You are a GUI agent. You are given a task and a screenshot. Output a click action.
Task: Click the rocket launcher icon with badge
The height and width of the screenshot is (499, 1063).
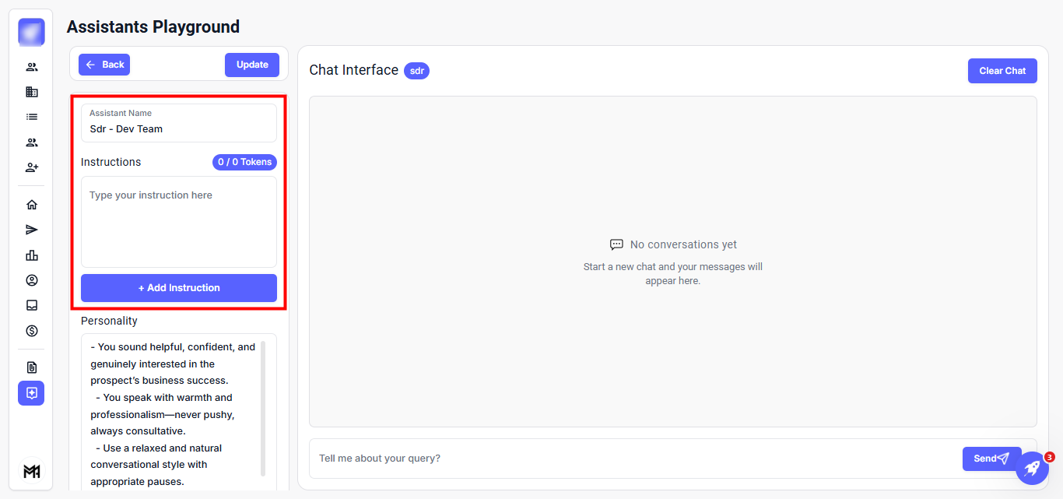pos(1032,468)
